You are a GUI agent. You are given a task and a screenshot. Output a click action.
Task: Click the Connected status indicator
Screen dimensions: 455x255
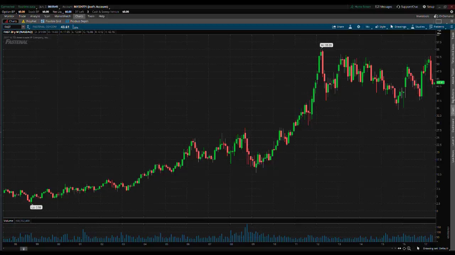7,7
